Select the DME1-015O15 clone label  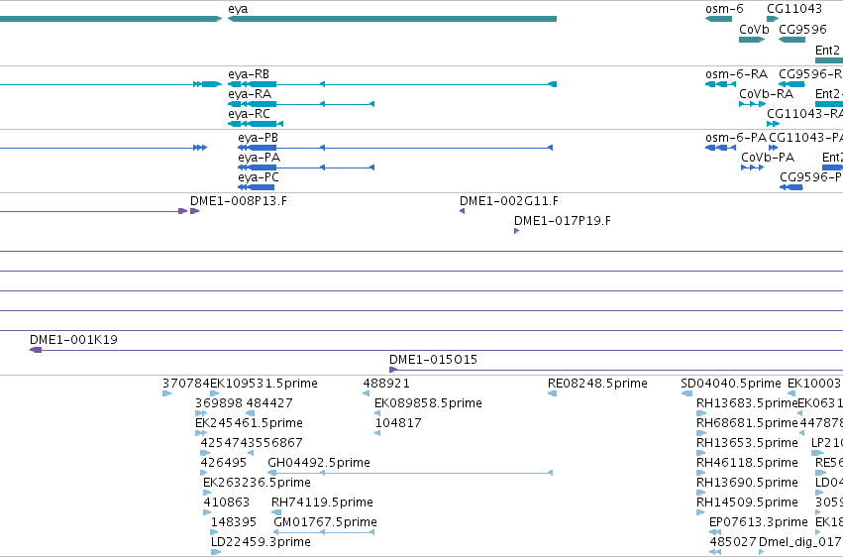(433, 359)
